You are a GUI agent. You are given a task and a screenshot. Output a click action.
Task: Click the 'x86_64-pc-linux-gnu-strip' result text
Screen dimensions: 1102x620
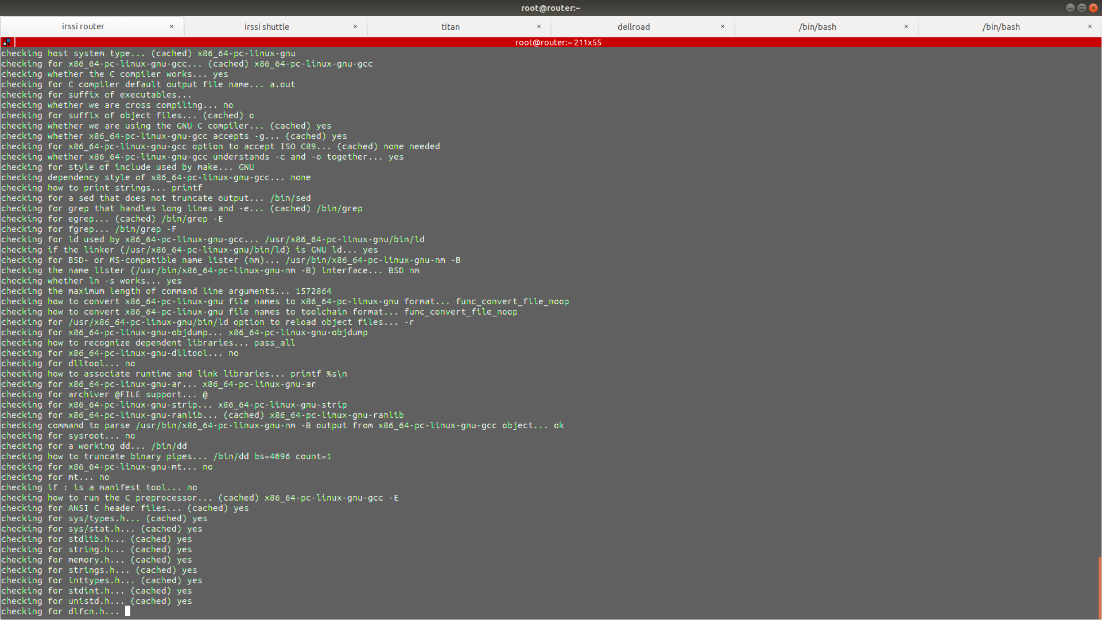282,405
